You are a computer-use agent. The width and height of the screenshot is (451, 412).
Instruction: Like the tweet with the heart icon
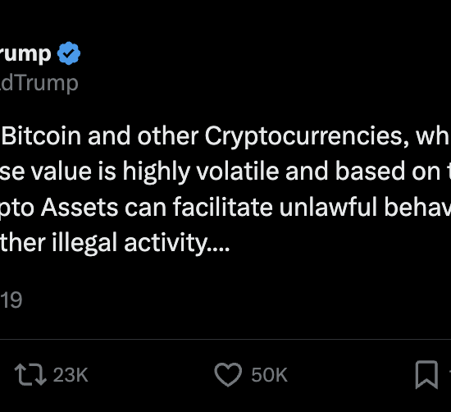pos(228,374)
